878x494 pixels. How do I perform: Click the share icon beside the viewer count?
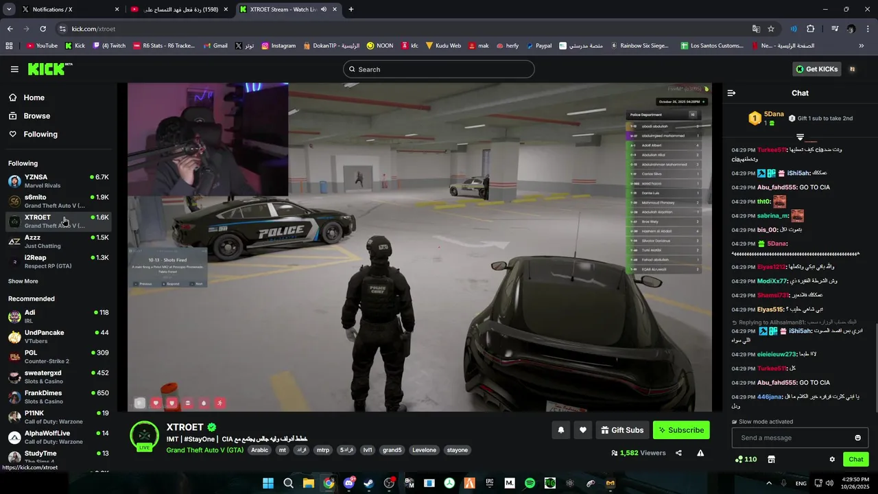click(678, 453)
